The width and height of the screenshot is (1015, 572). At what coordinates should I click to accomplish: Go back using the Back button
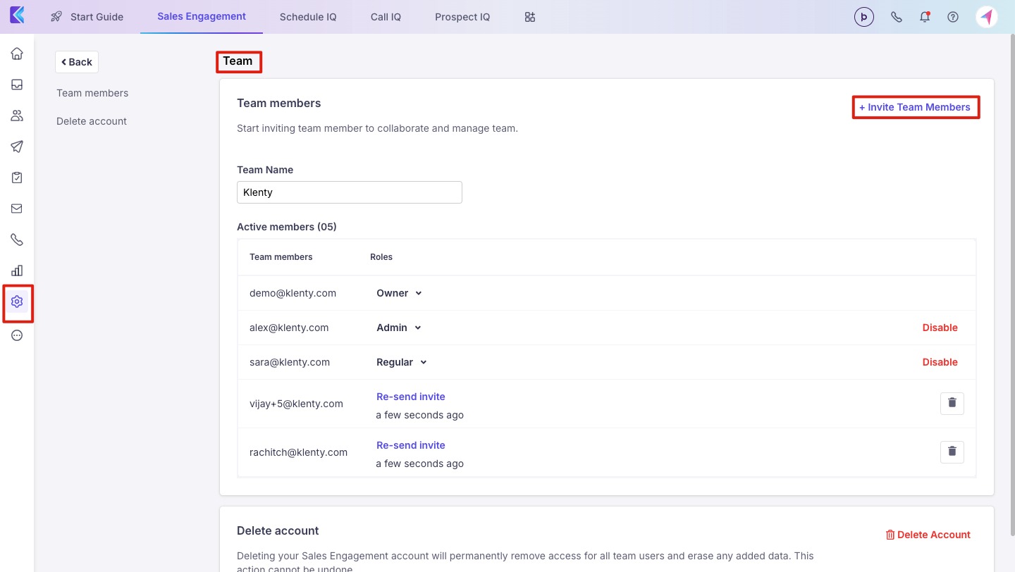pyautogui.click(x=77, y=62)
